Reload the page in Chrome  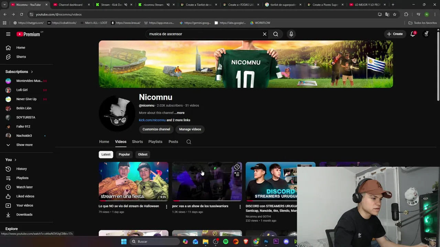(x=21, y=14)
